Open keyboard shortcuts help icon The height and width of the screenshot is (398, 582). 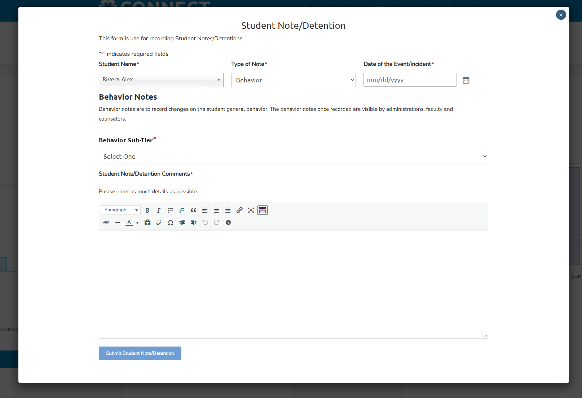pyautogui.click(x=228, y=222)
